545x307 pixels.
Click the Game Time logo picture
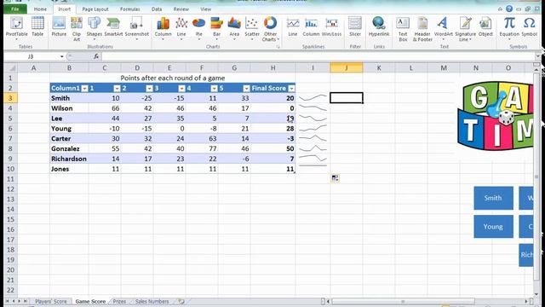(496, 116)
